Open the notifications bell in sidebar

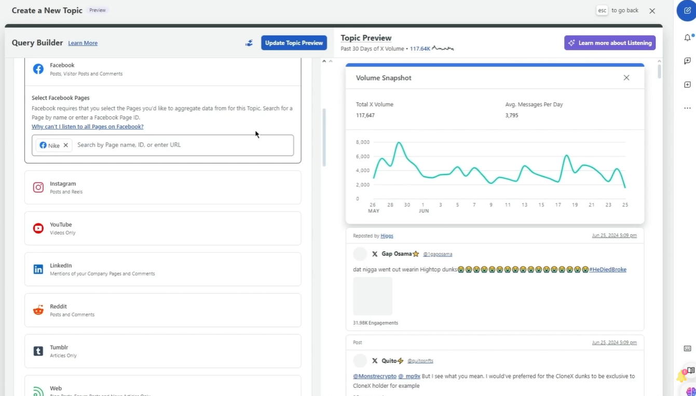tap(687, 37)
